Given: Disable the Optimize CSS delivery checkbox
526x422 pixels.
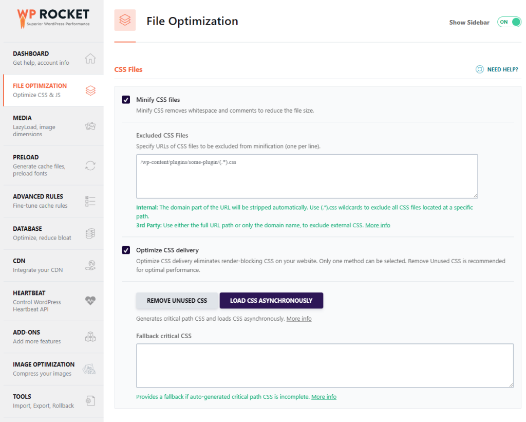Looking at the screenshot, I should 126,250.
